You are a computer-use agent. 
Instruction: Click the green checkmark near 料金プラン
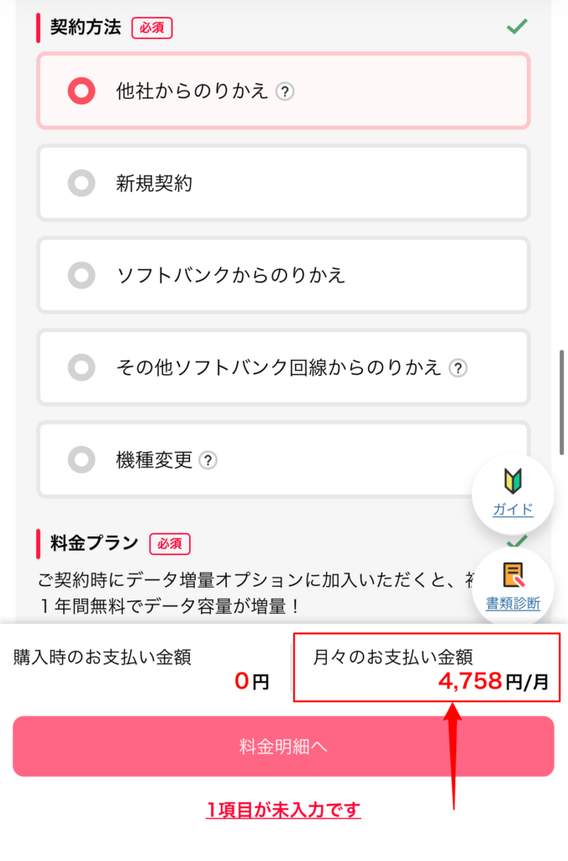click(x=518, y=542)
